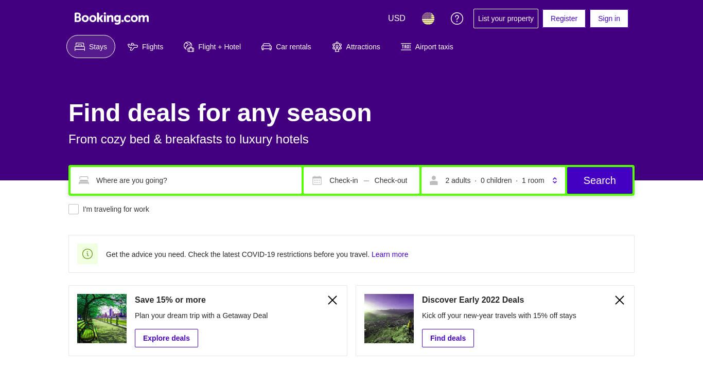Viewport: 703px width, 370px height.
Task: Dismiss the Discover Early 2022 Deals card
Action: 620,300
